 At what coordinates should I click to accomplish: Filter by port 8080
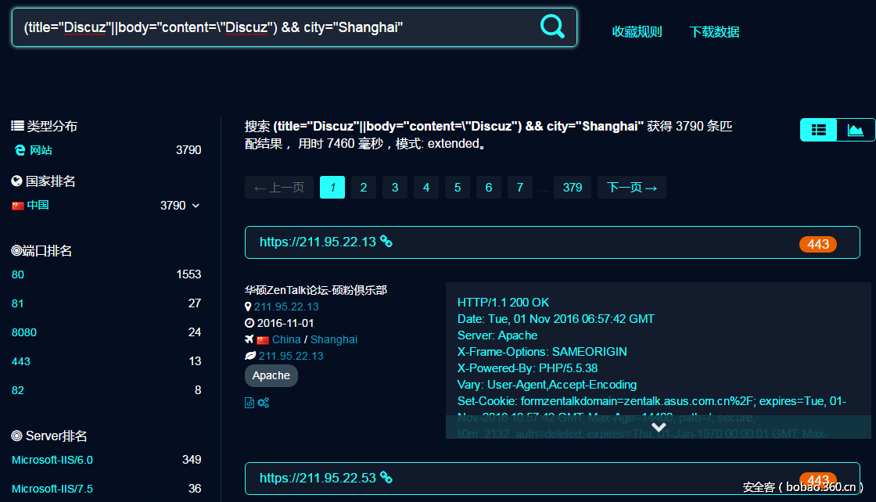tap(24, 332)
